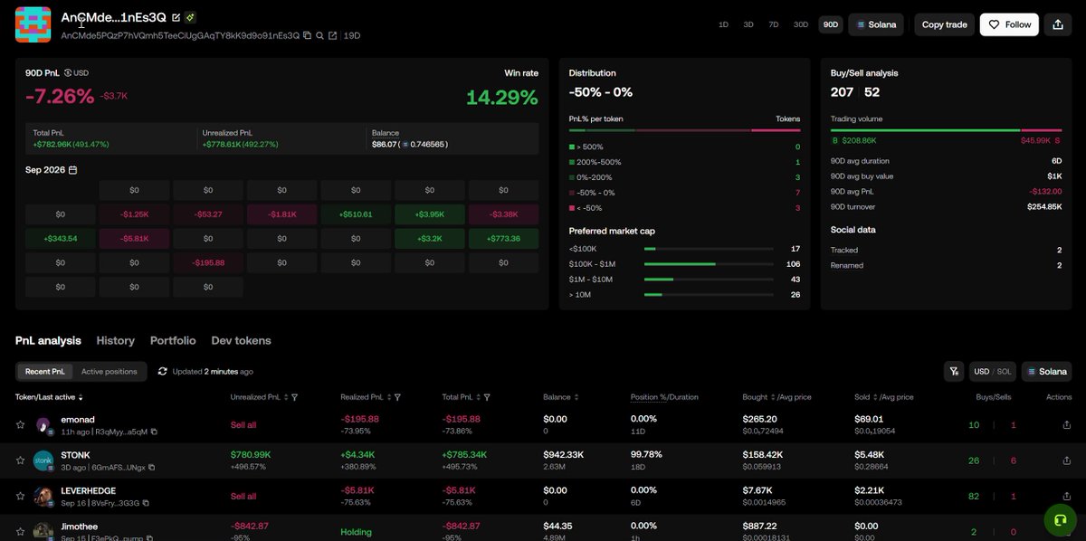
Task: Copy the emonad token address
Action: 154,432
